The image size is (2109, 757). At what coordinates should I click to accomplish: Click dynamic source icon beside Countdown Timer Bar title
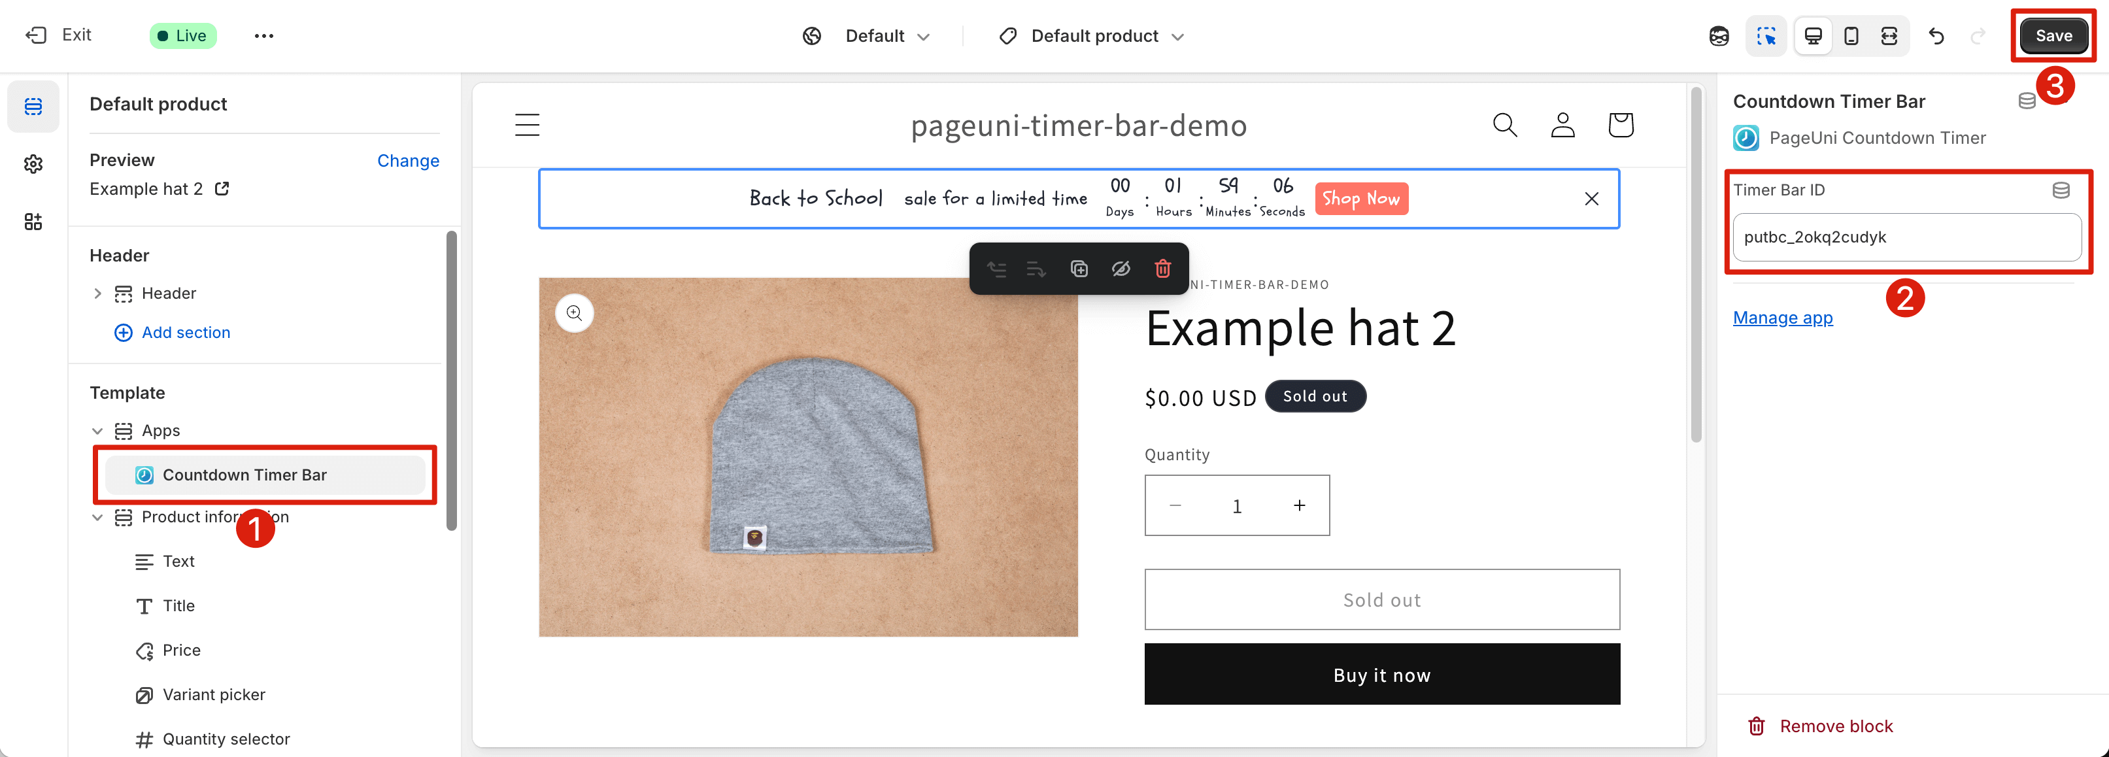point(2027,101)
